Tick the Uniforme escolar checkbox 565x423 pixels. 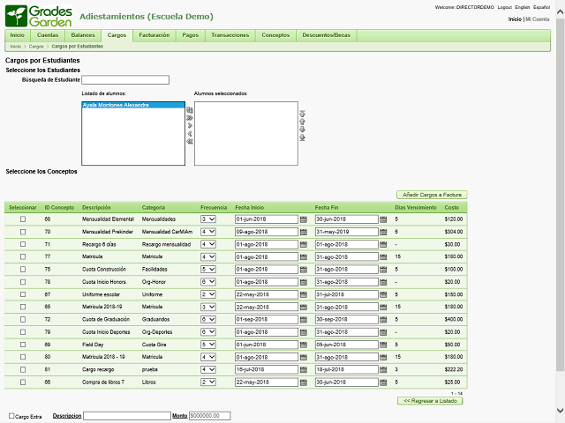(23, 294)
